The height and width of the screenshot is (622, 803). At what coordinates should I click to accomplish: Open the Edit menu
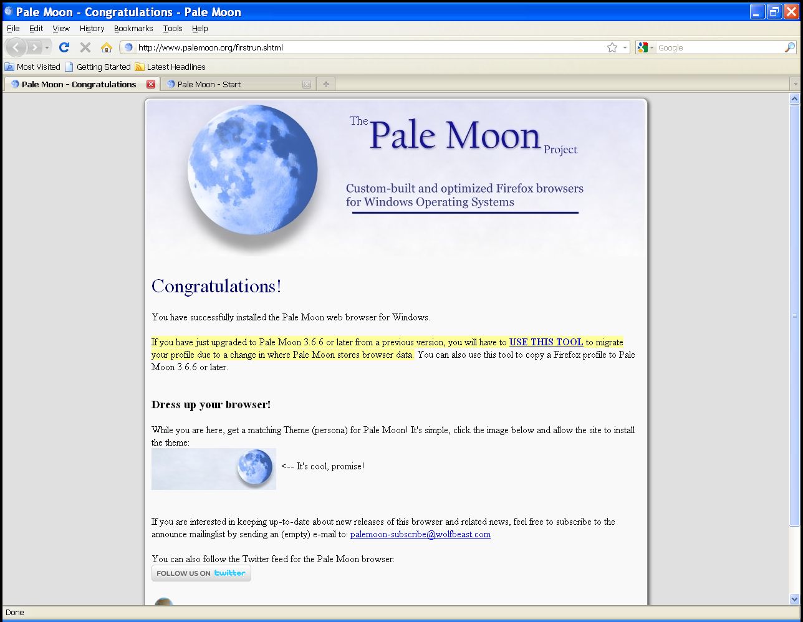(36, 28)
